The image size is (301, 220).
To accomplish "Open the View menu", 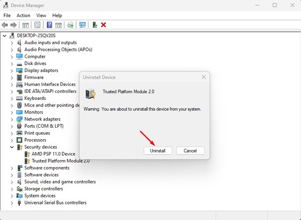I will [x=41, y=15].
